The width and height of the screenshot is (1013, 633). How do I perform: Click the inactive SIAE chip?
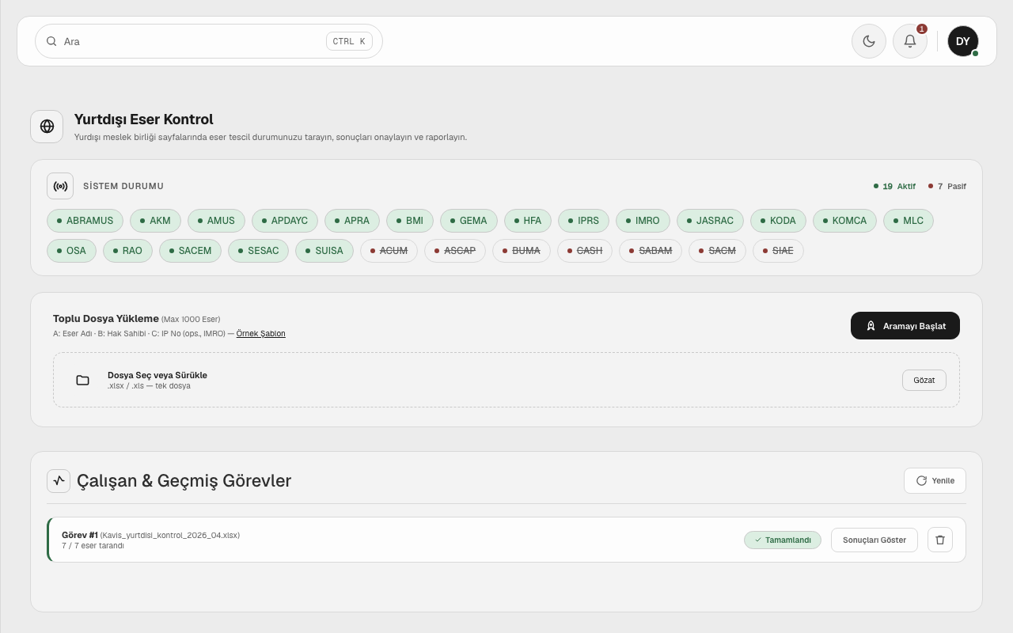click(x=778, y=251)
